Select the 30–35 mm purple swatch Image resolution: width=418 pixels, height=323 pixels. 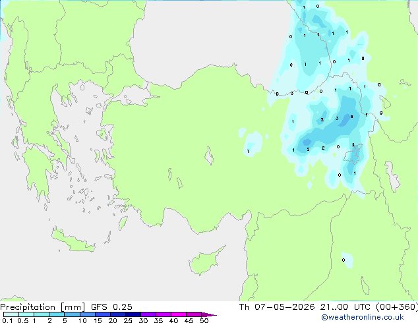point(148,314)
